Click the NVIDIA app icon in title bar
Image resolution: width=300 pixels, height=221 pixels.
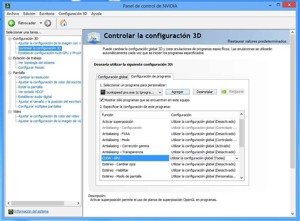click(8, 6)
